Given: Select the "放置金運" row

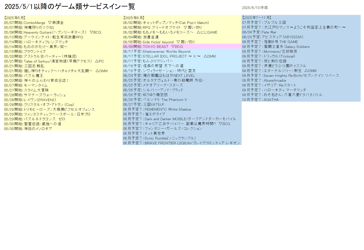Looking at the screenshot, I should (x=182, y=37).
